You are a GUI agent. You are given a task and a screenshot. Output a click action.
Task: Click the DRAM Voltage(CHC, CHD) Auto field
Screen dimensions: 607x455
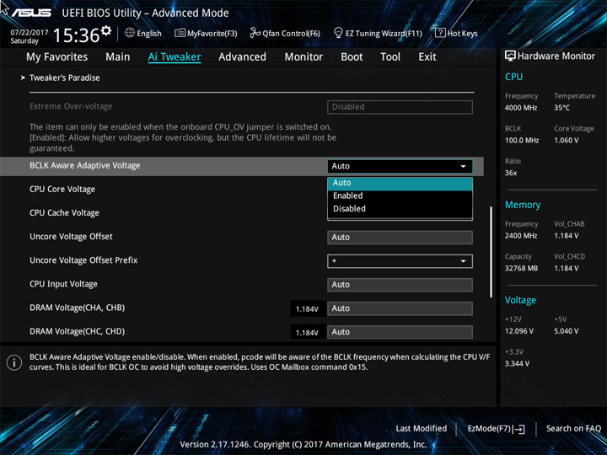click(x=400, y=332)
